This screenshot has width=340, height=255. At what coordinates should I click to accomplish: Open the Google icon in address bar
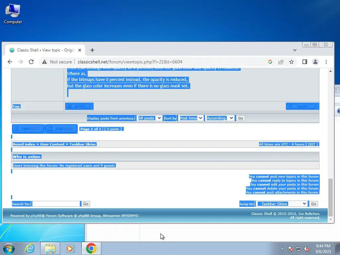click(x=270, y=62)
